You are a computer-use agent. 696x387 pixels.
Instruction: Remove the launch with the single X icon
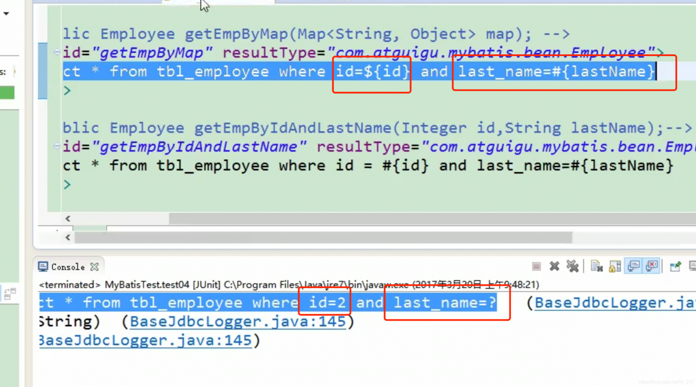[x=554, y=266]
